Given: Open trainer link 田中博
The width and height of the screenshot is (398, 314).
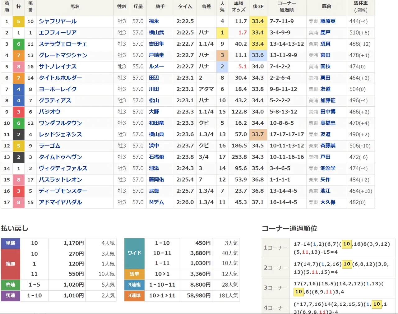Looking at the screenshot, I should point(328,112).
